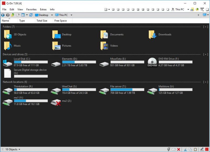Click the blue Back navigation arrow
Screen dimensions: 210x152
[x=3, y=15]
